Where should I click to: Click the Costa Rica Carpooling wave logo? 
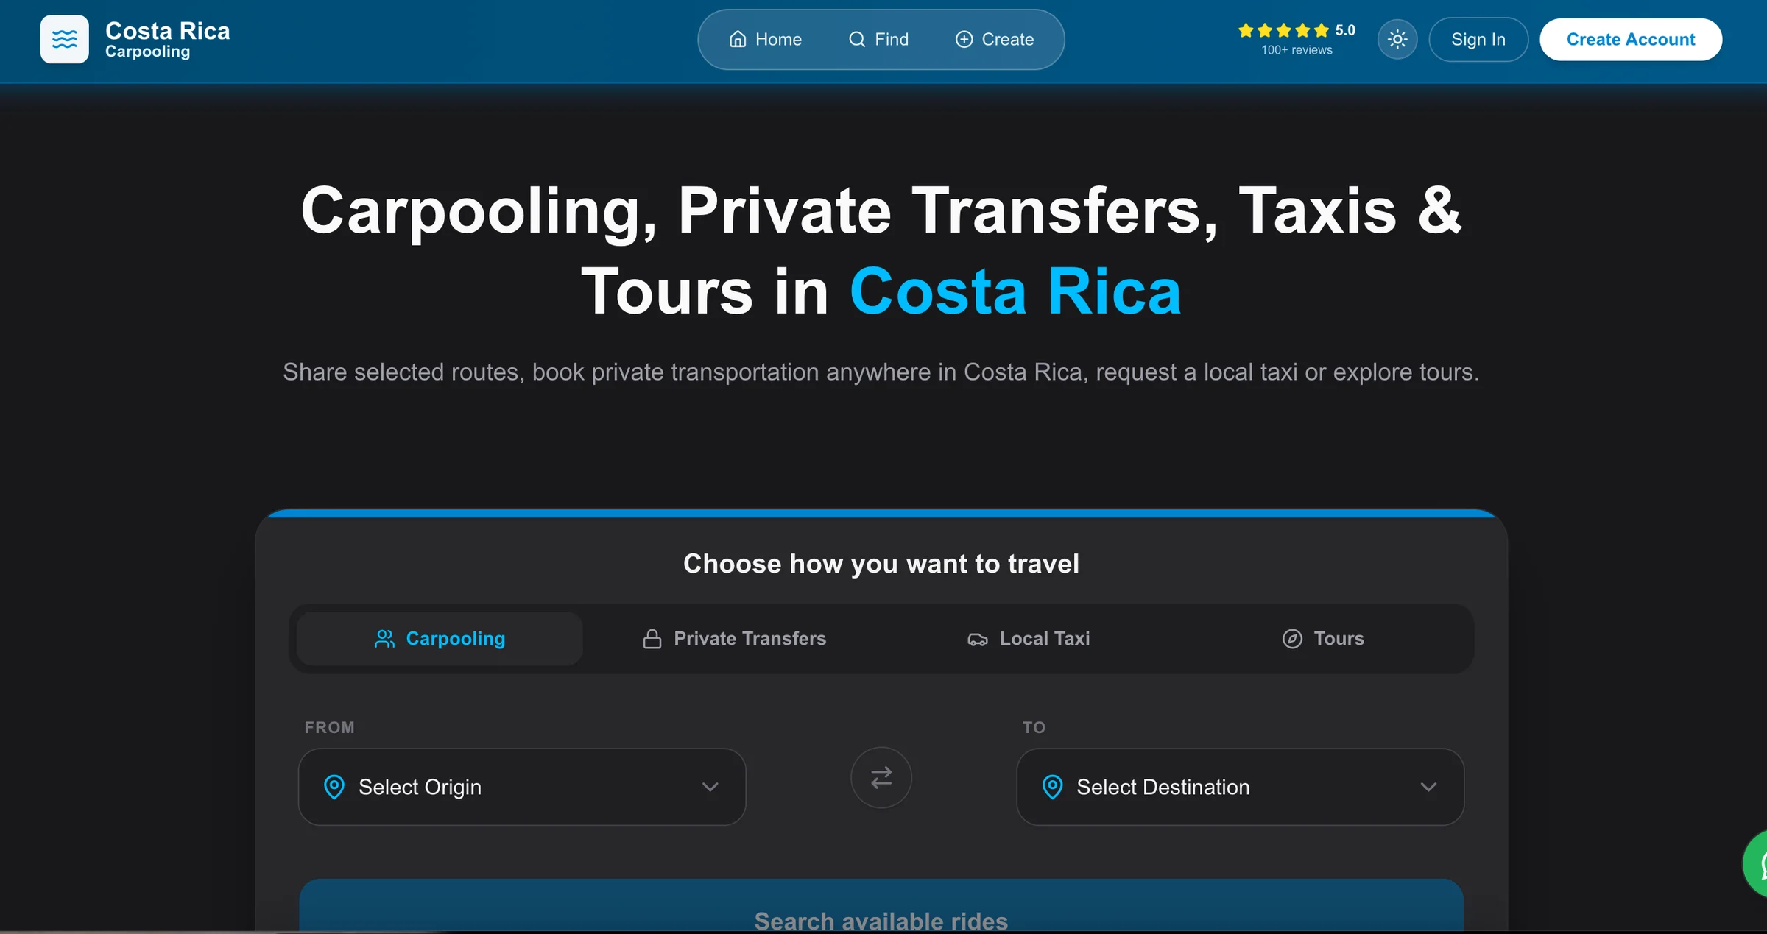point(64,39)
